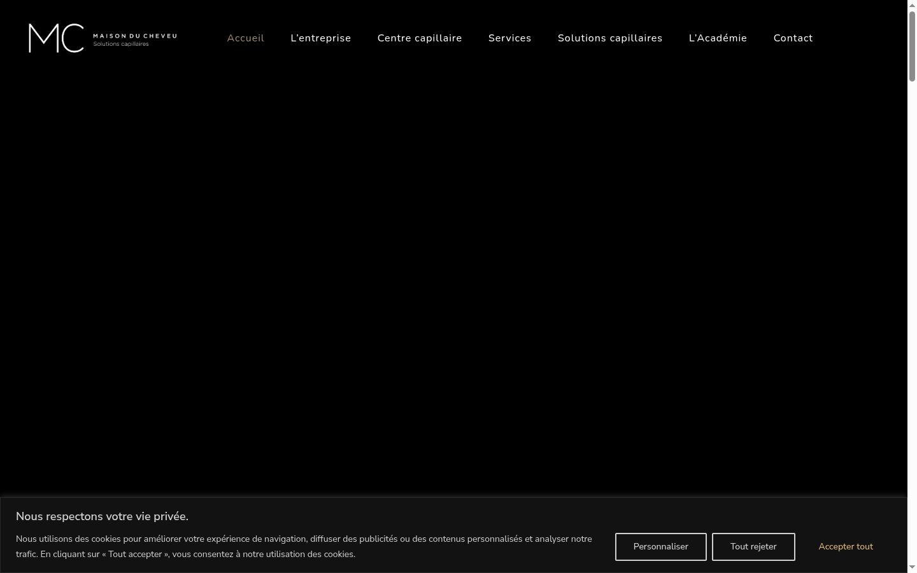The height and width of the screenshot is (573, 917).
Task: Click the scrollbar down arrow
Action: (x=912, y=567)
